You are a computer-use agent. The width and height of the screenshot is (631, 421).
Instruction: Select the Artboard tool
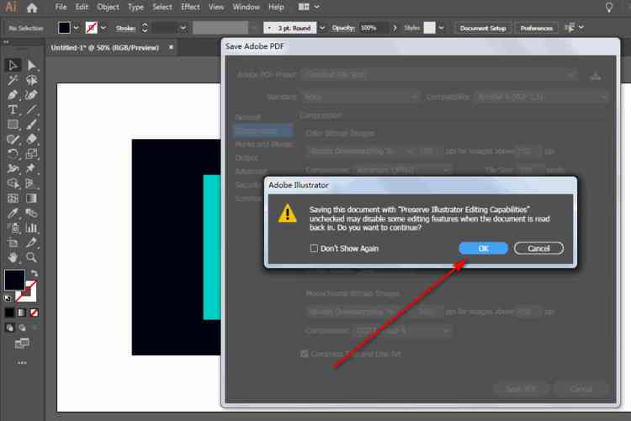click(13, 242)
